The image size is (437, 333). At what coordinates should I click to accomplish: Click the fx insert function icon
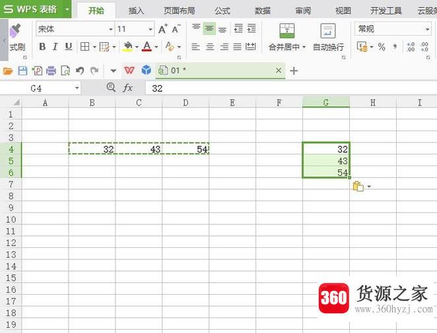pyautogui.click(x=127, y=88)
